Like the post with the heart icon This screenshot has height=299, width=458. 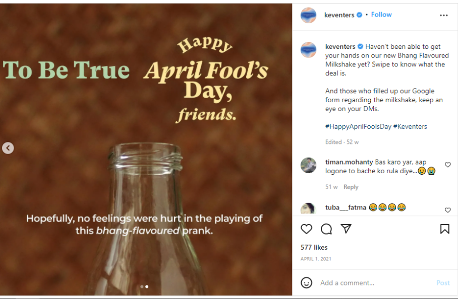coord(306,229)
